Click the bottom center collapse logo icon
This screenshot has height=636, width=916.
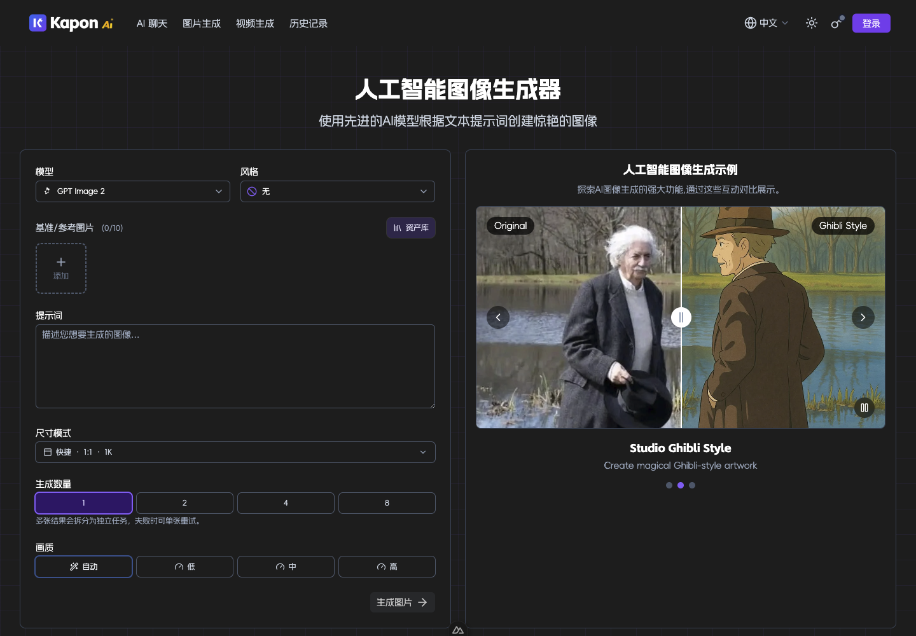pos(458,630)
